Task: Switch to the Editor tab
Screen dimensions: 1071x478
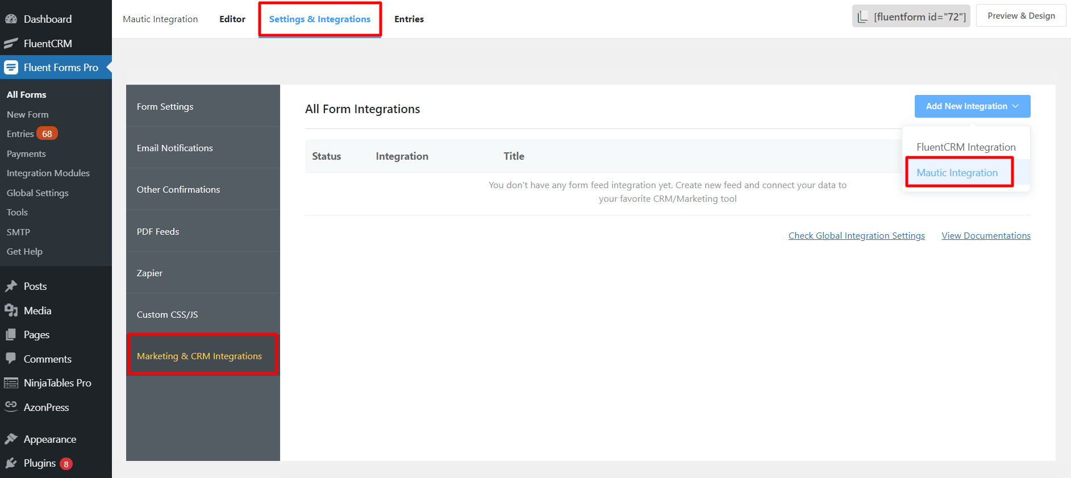Action: 232,19
